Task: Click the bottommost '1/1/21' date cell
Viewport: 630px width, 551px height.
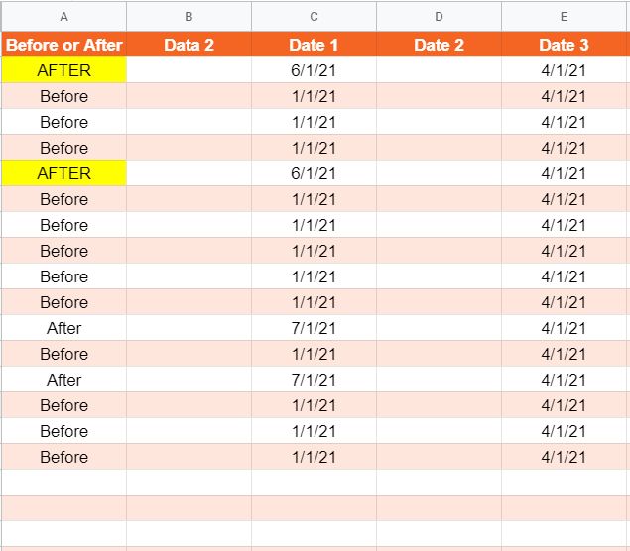Action: point(314,457)
